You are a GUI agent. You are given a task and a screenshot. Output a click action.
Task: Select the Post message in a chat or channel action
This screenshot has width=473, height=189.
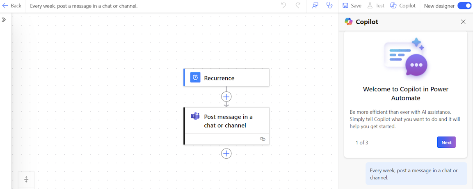226,126
